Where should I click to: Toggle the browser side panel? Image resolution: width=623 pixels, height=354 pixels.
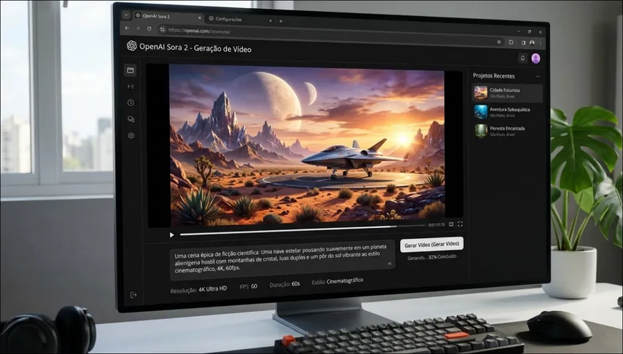(x=523, y=42)
